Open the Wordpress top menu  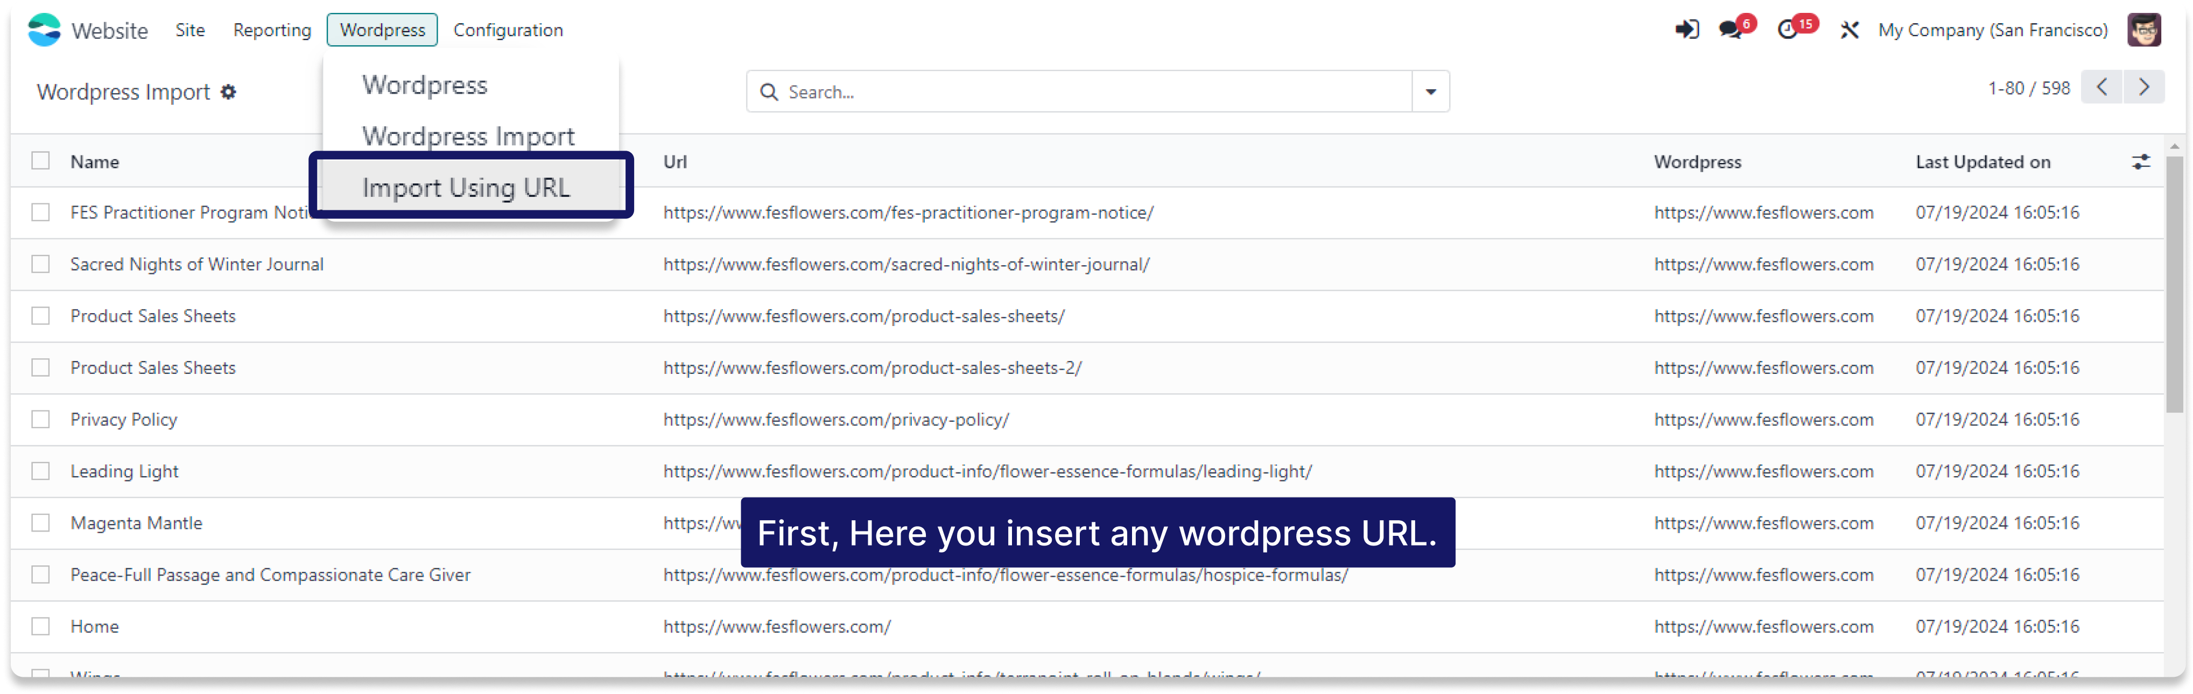pos(382,30)
